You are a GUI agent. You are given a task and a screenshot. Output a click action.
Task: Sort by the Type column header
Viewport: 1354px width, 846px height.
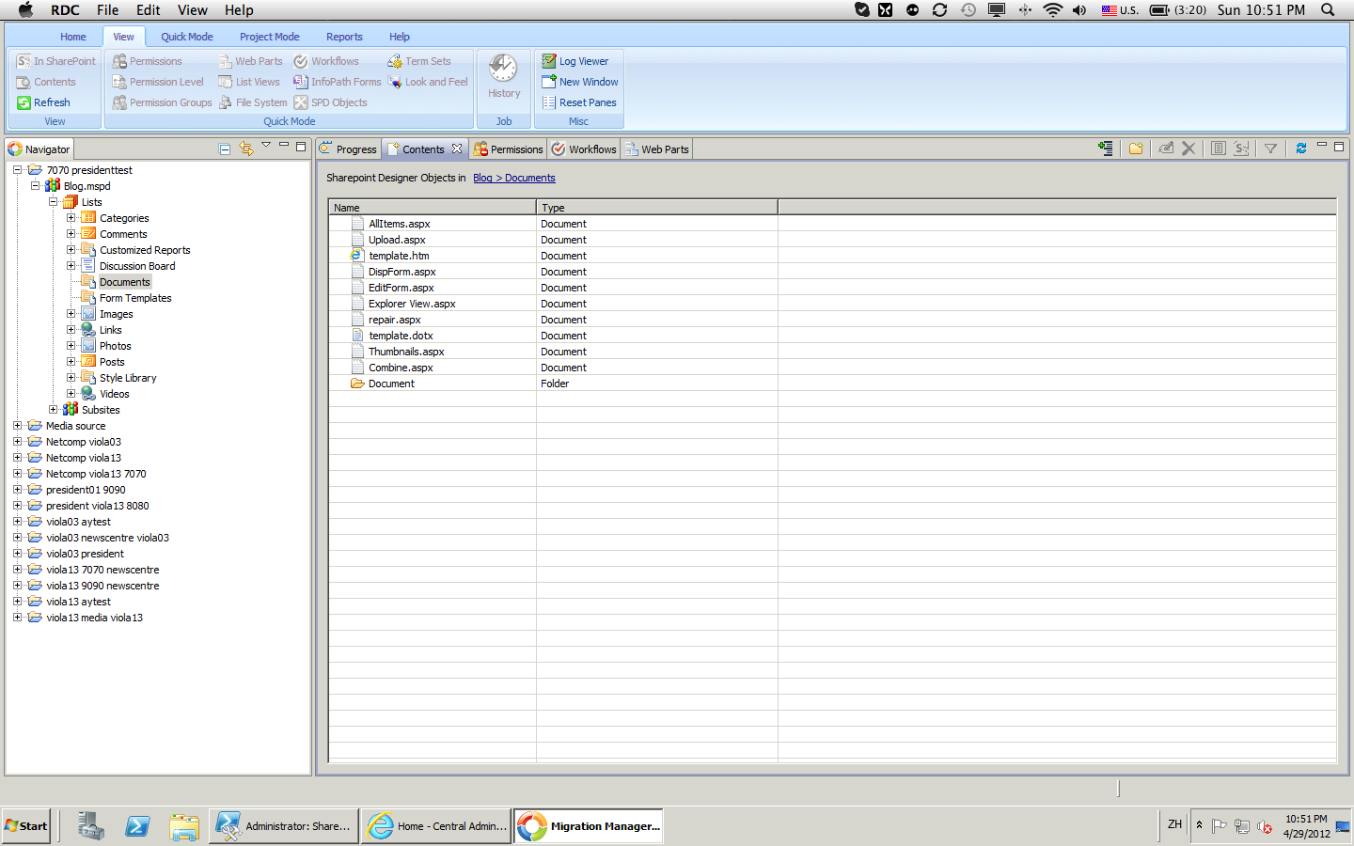[x=657, y=208]
